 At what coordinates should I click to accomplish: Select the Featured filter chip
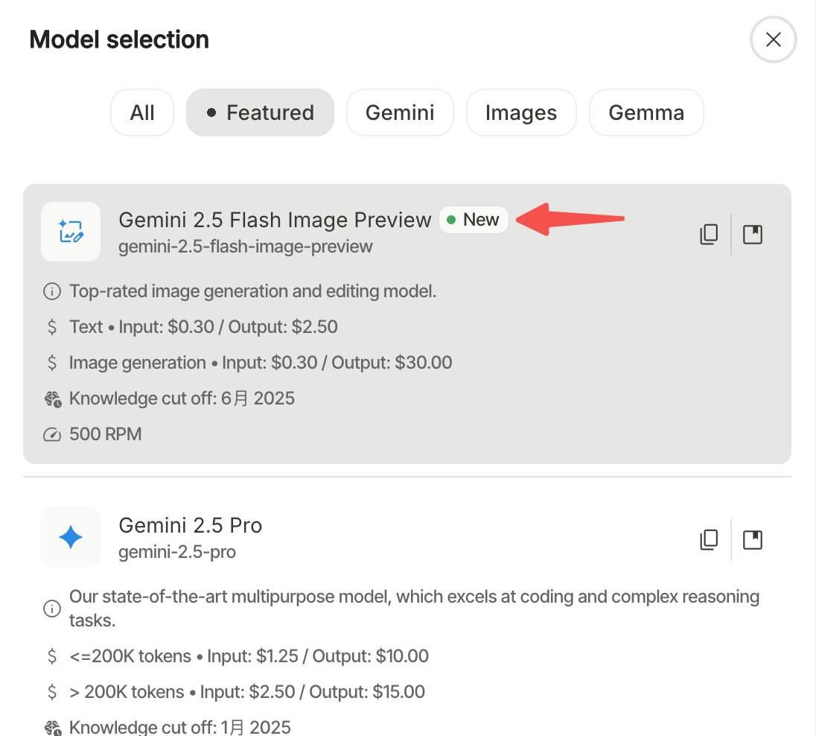(261, 113)
